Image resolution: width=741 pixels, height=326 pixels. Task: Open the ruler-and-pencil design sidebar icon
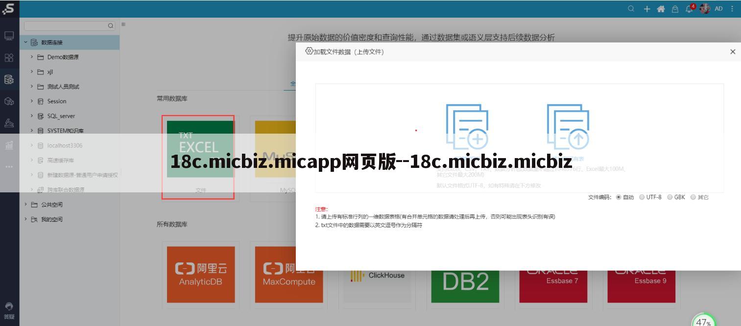pos(9,123)
